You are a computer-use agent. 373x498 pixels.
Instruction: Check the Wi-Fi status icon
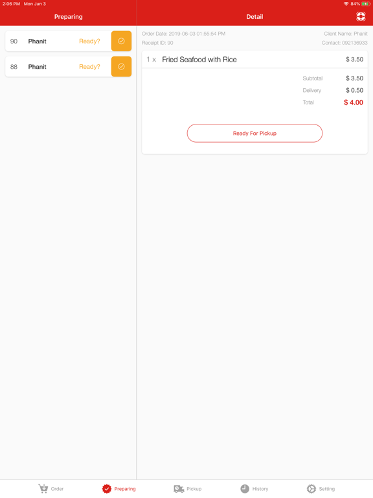tap(346, 4)
